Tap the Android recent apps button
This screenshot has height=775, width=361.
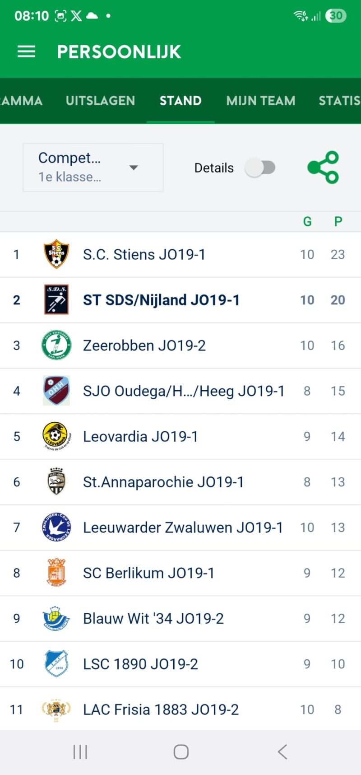pos(80,752)
